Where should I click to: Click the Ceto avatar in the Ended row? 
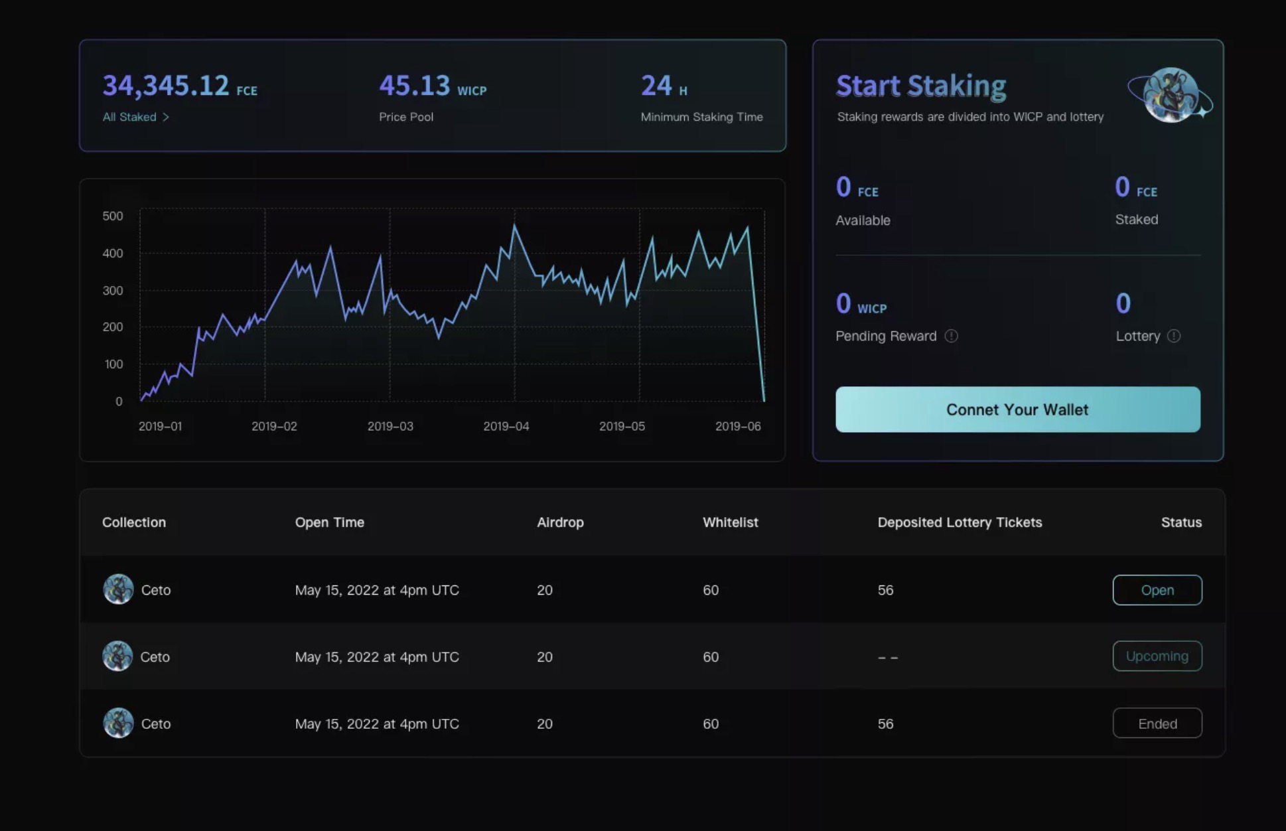tap(118, 723)
